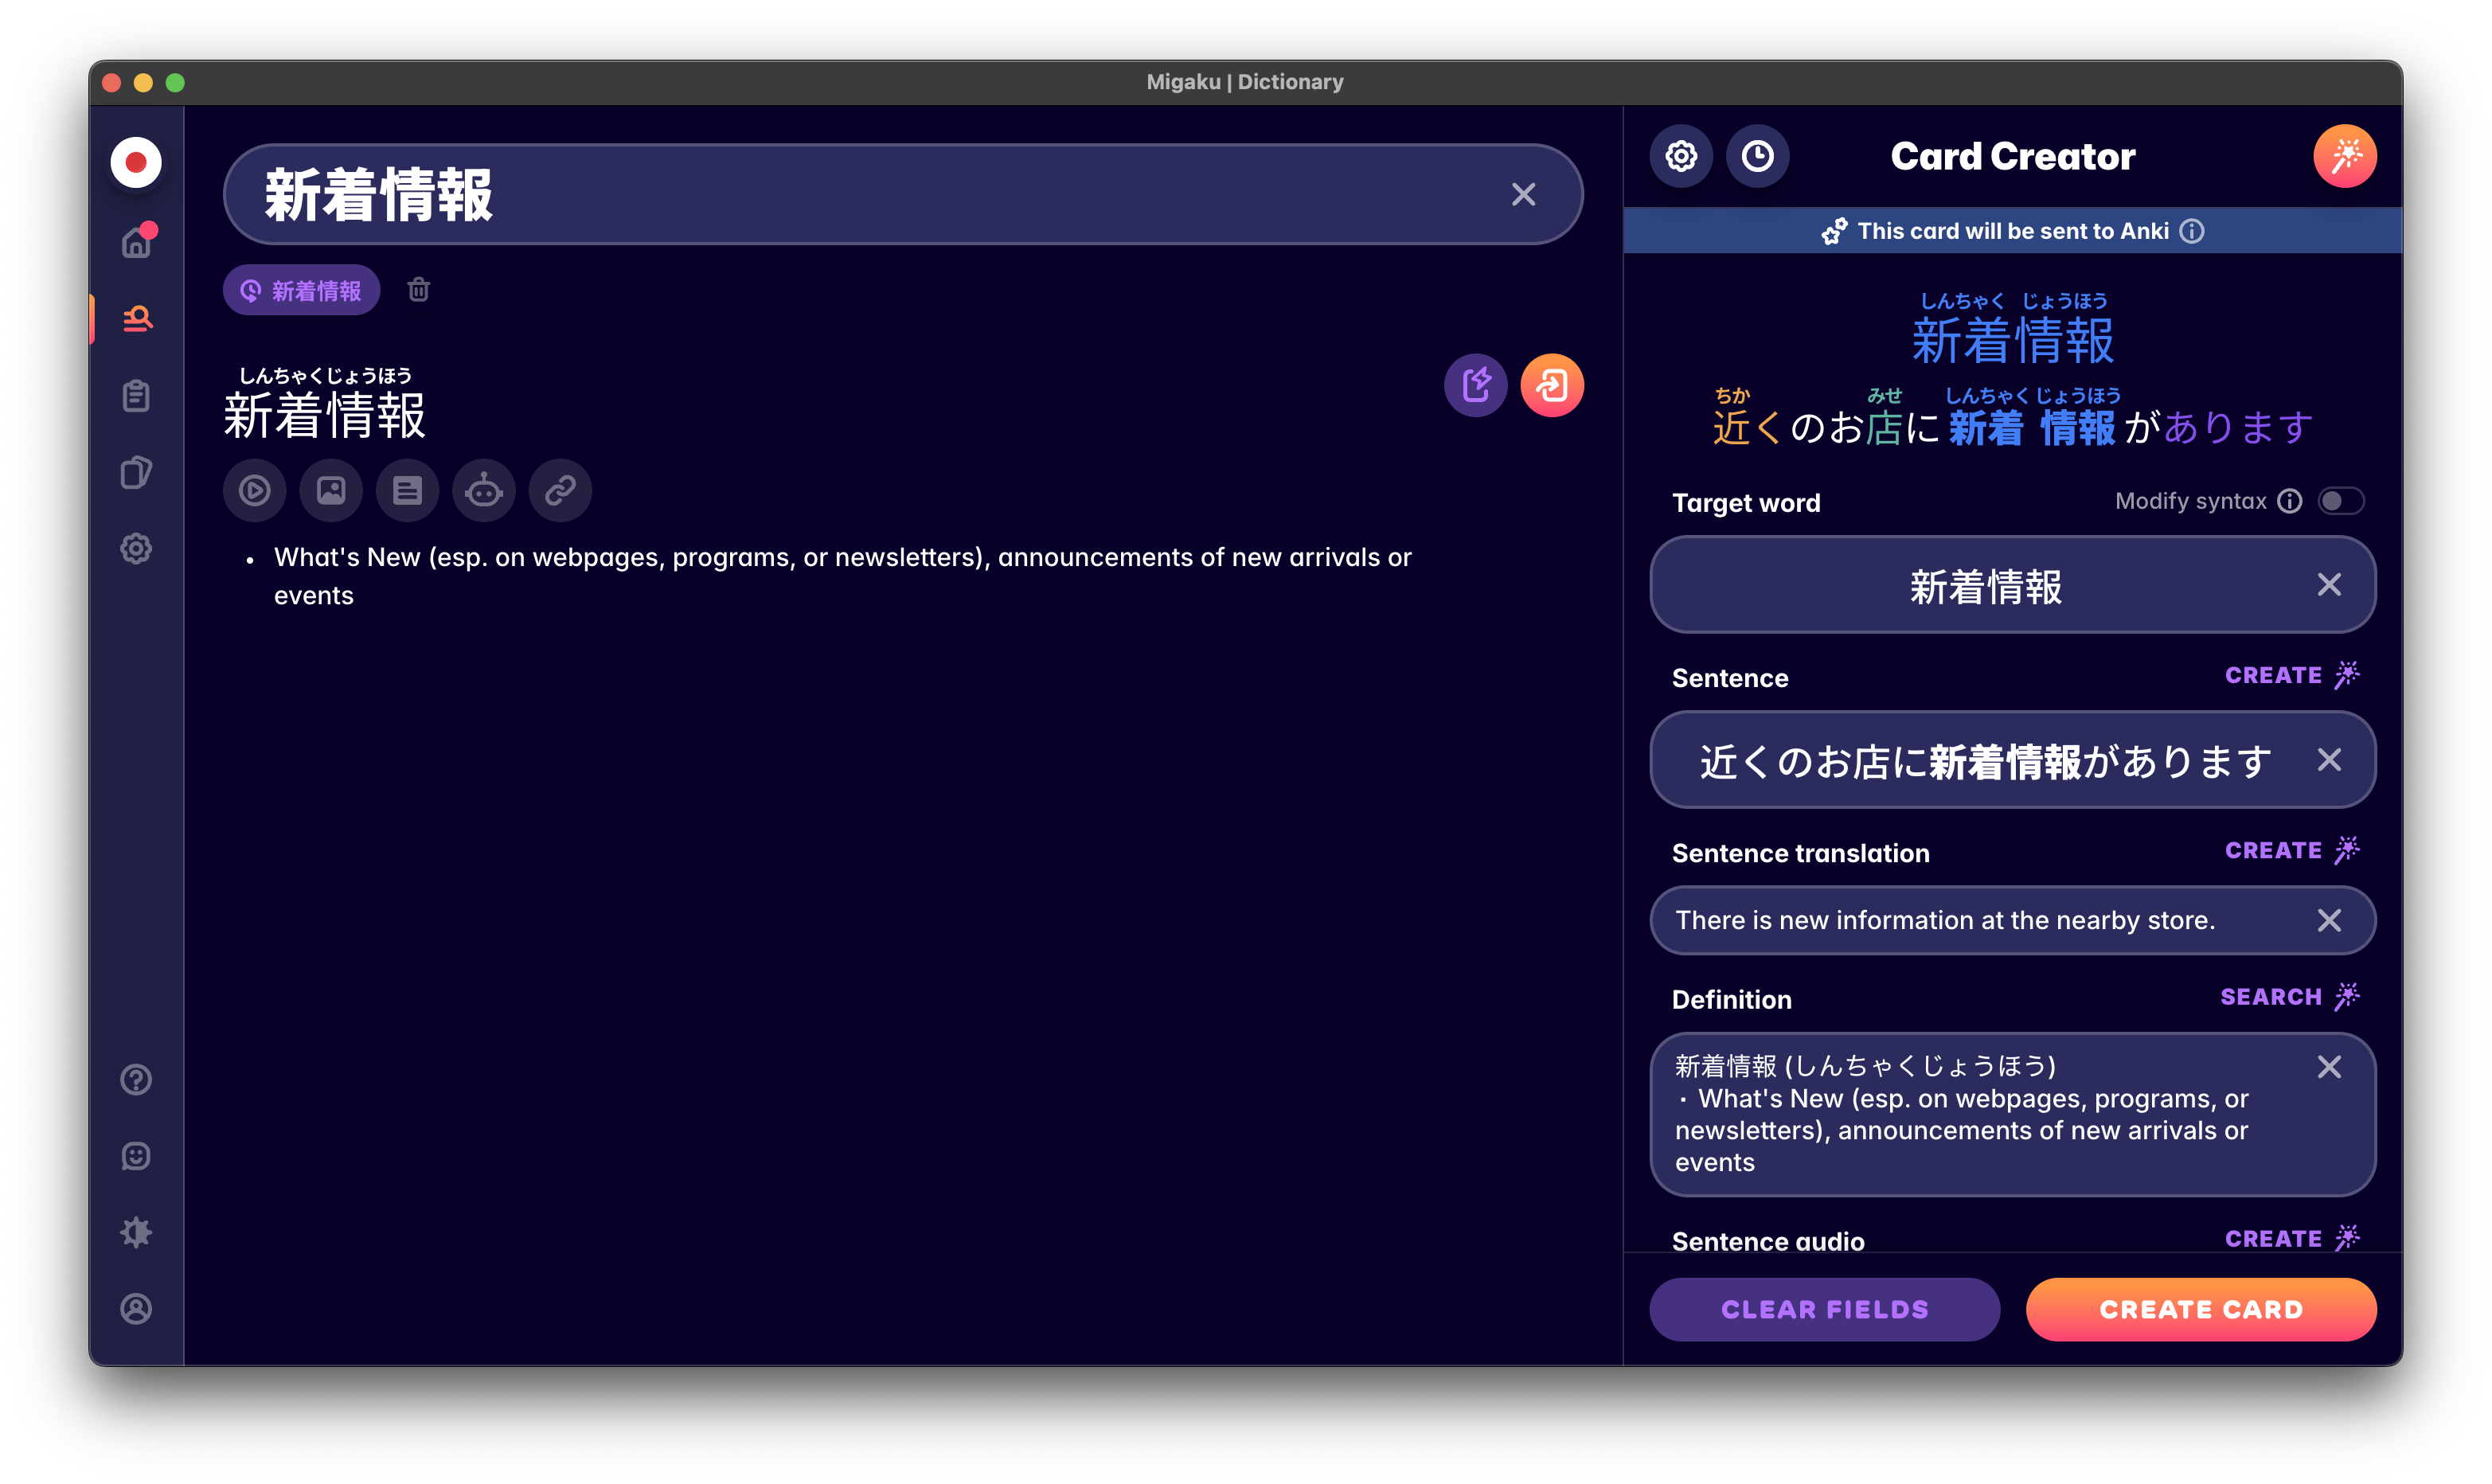2492x1484 pixels.
Task: Open the feedback smiley icon
Action: tap(136, 1156)
